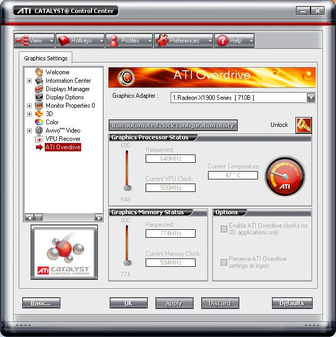
Task: Select Color in the settings tree
Action: click(x=52, y=122)
